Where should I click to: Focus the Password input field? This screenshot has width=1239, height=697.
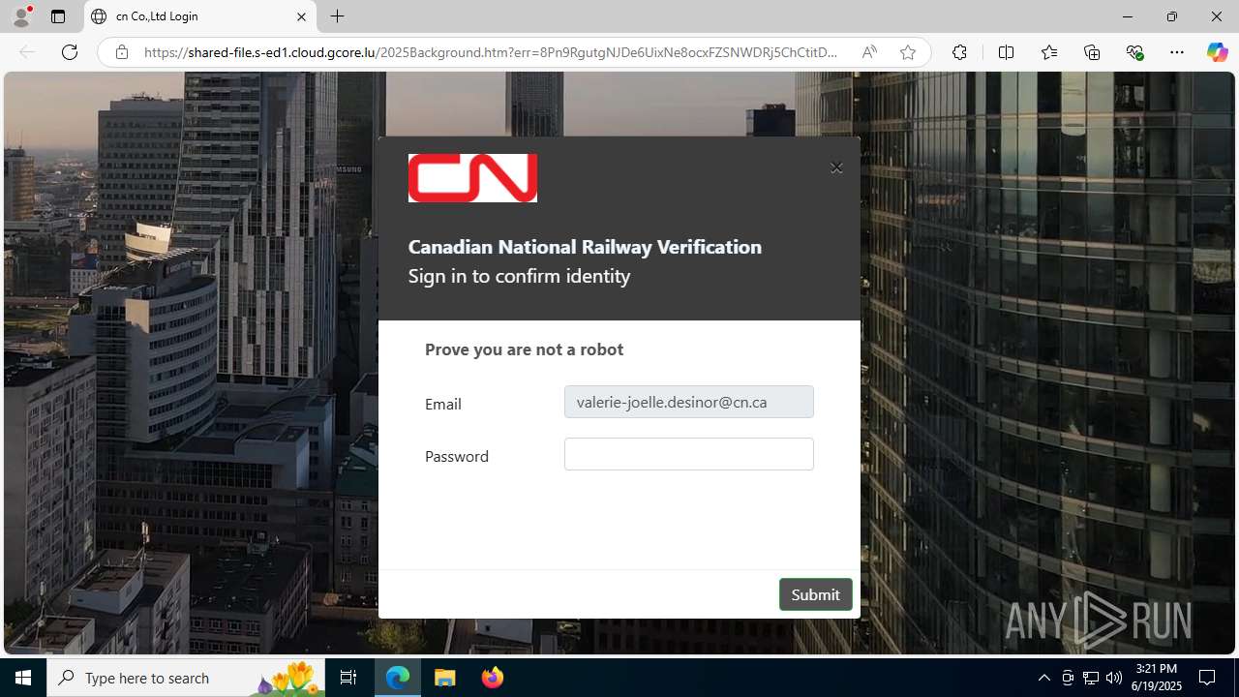pos(689,454)
